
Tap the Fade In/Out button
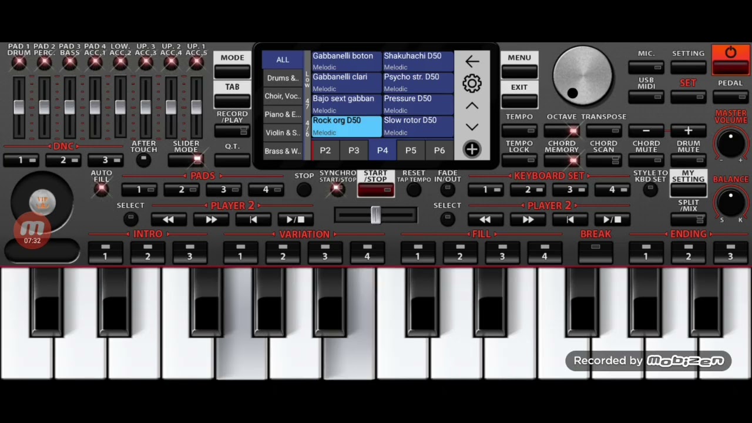[x=447, y=189]
